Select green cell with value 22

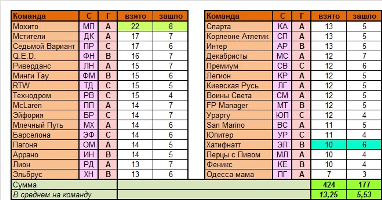click(x=135, y=26)
